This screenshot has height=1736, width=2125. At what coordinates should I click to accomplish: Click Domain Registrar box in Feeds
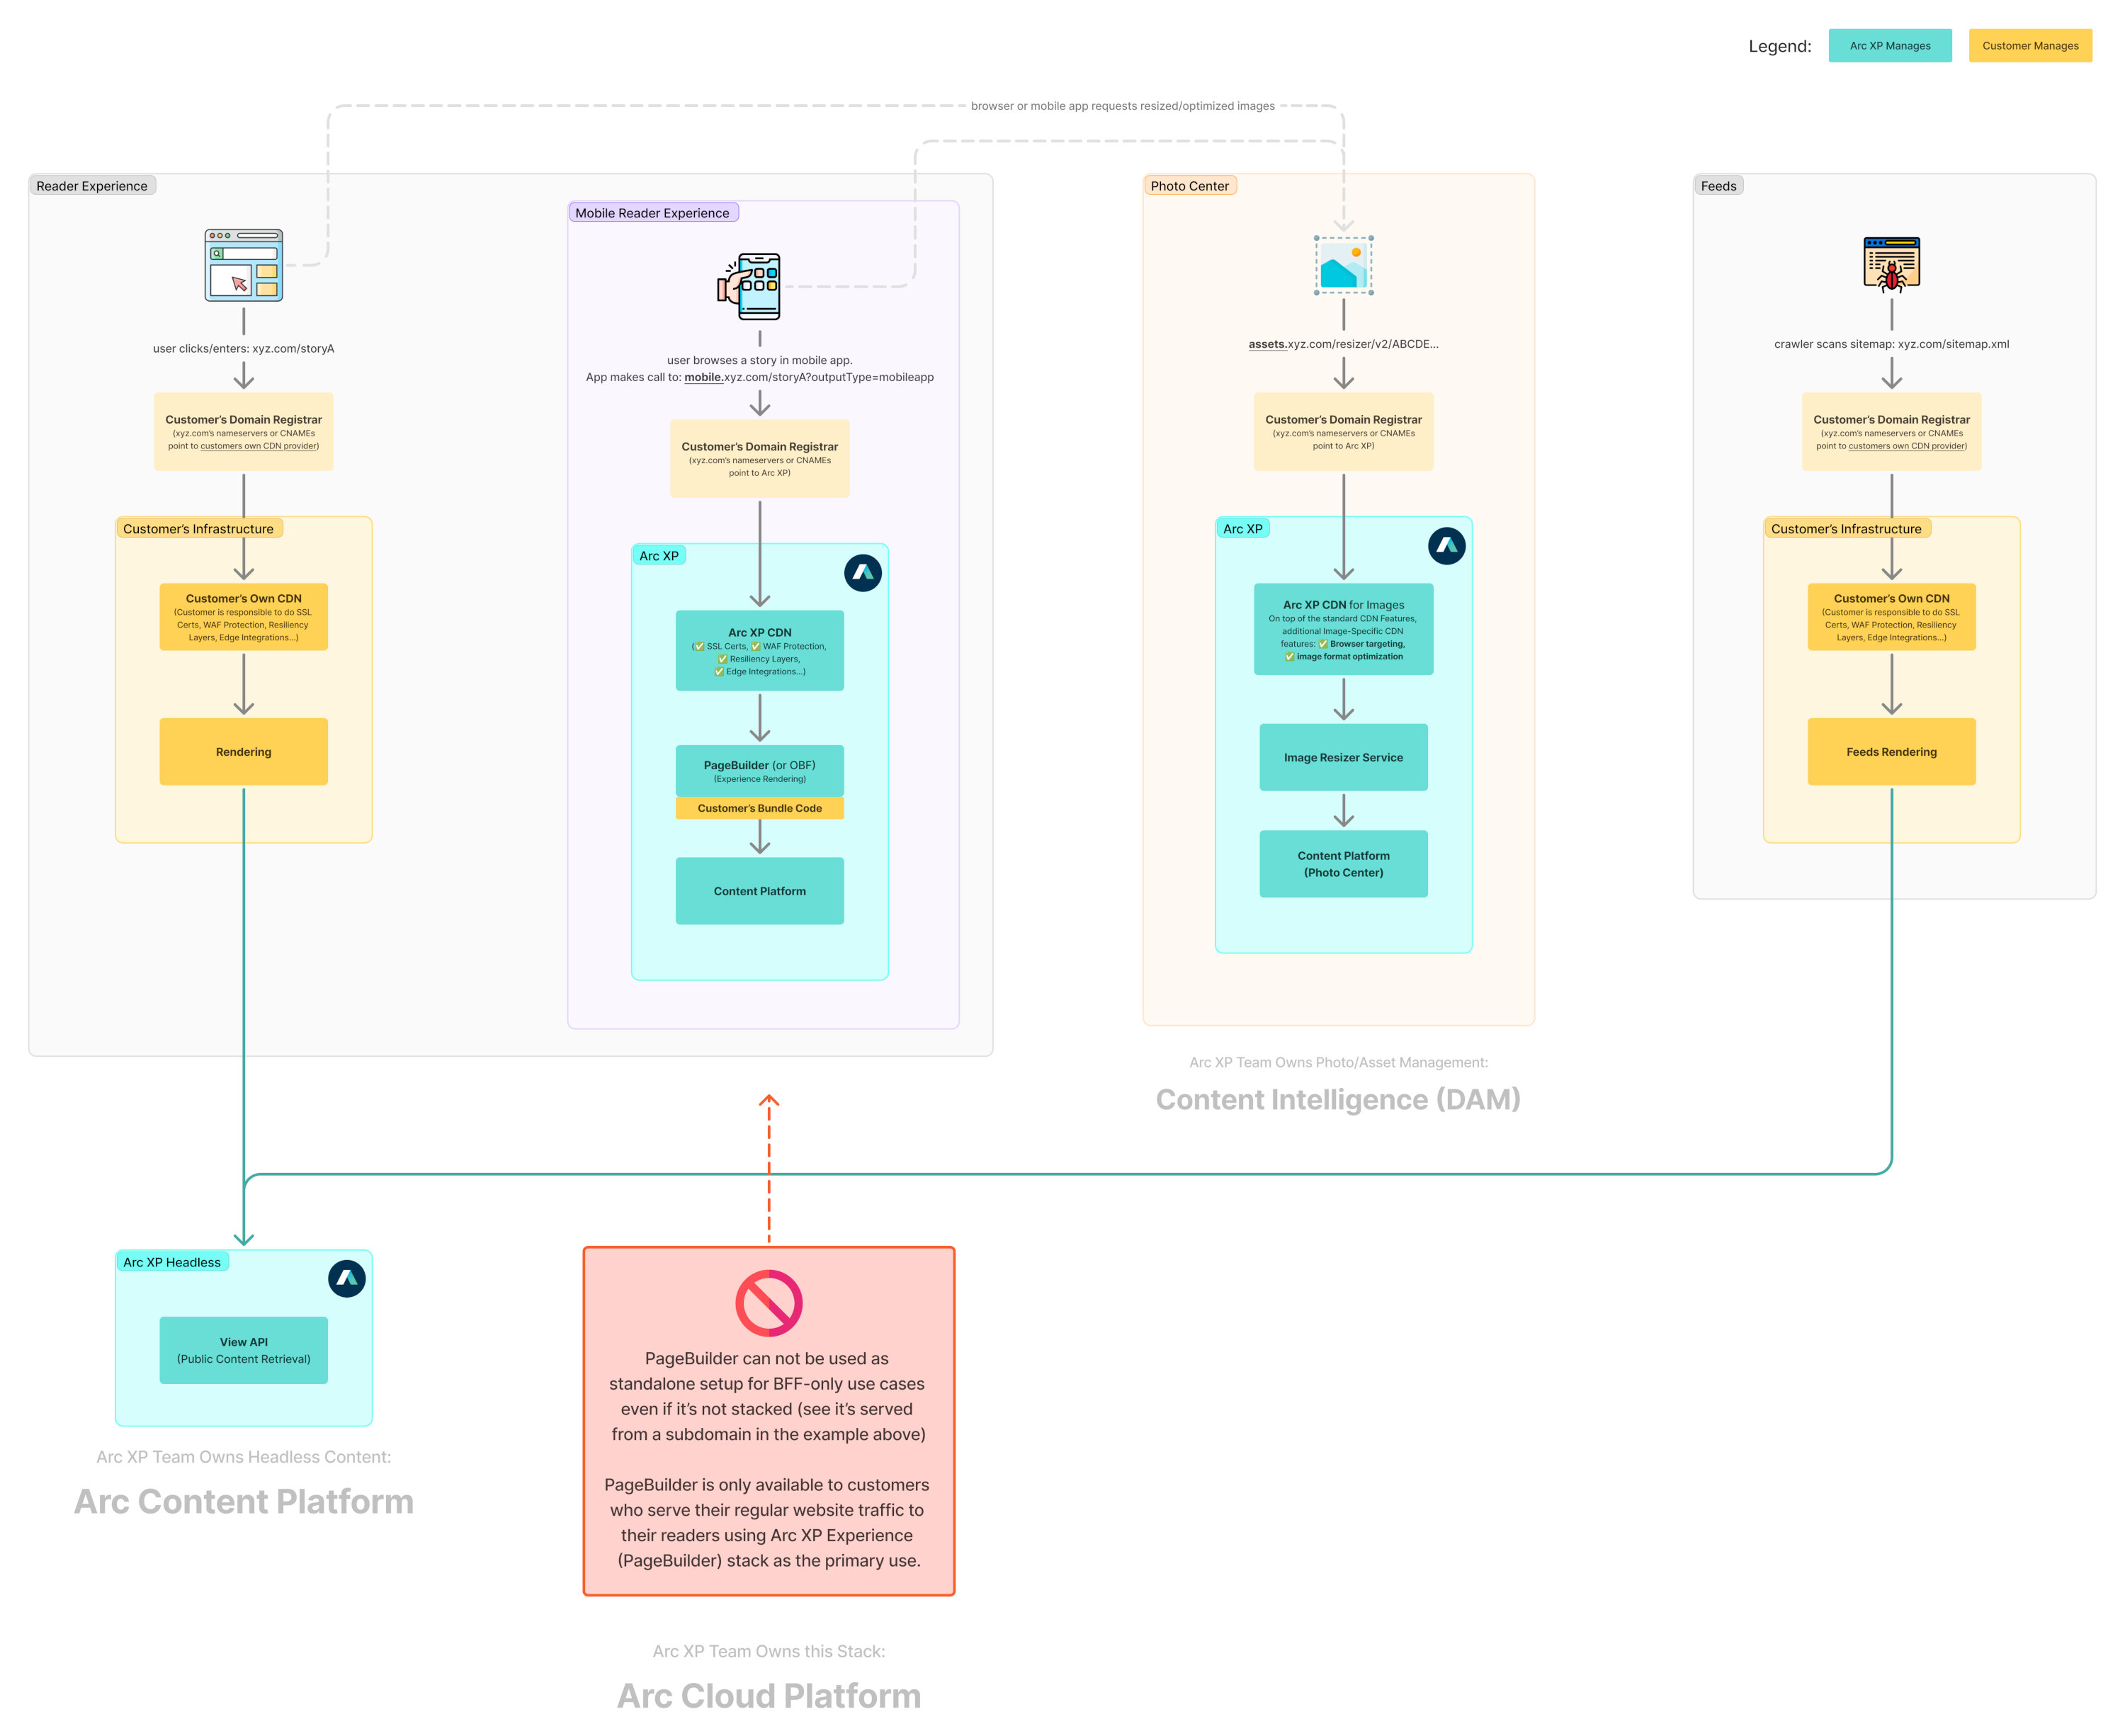(1891, 432)
